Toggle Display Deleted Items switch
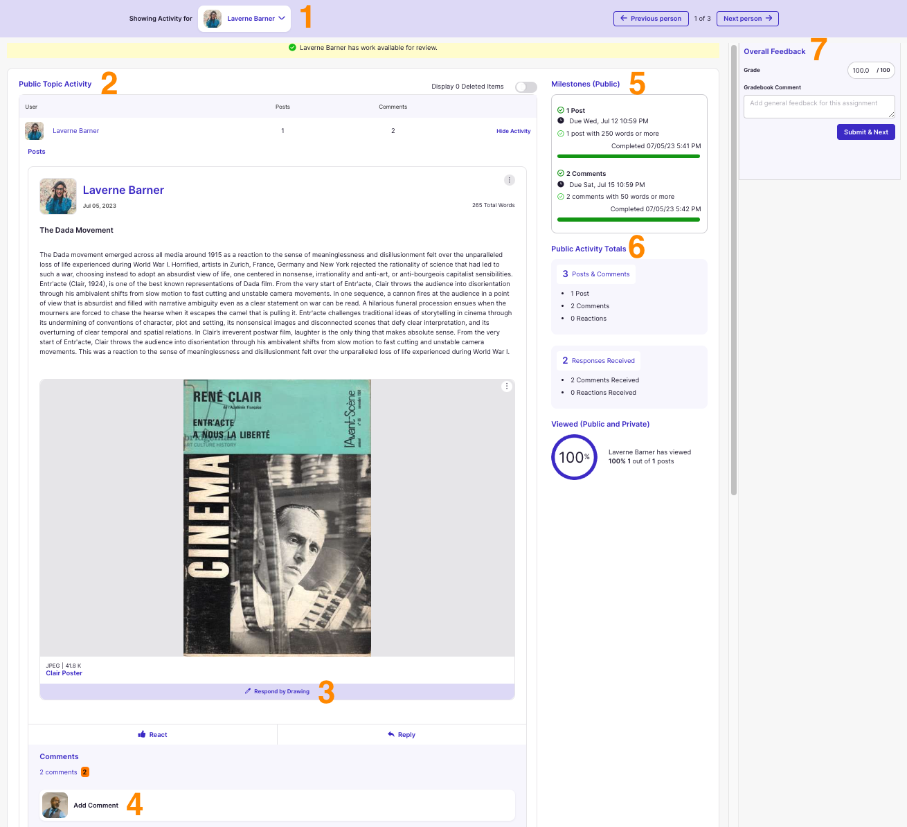Viewport: 907px width, 827px height. (526, 87)
